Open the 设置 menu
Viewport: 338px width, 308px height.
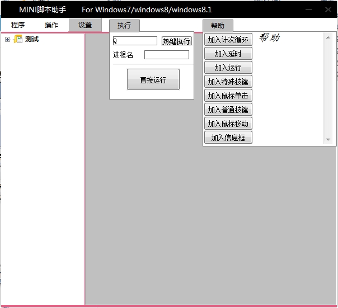[85, 25]
